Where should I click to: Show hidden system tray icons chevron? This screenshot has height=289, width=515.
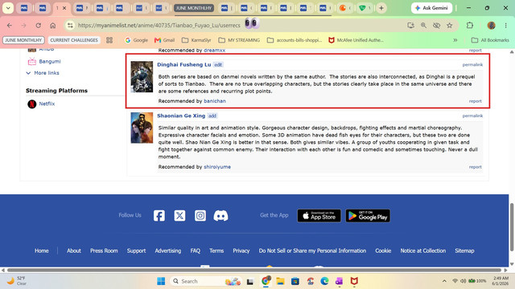click(x=444, y=281)
